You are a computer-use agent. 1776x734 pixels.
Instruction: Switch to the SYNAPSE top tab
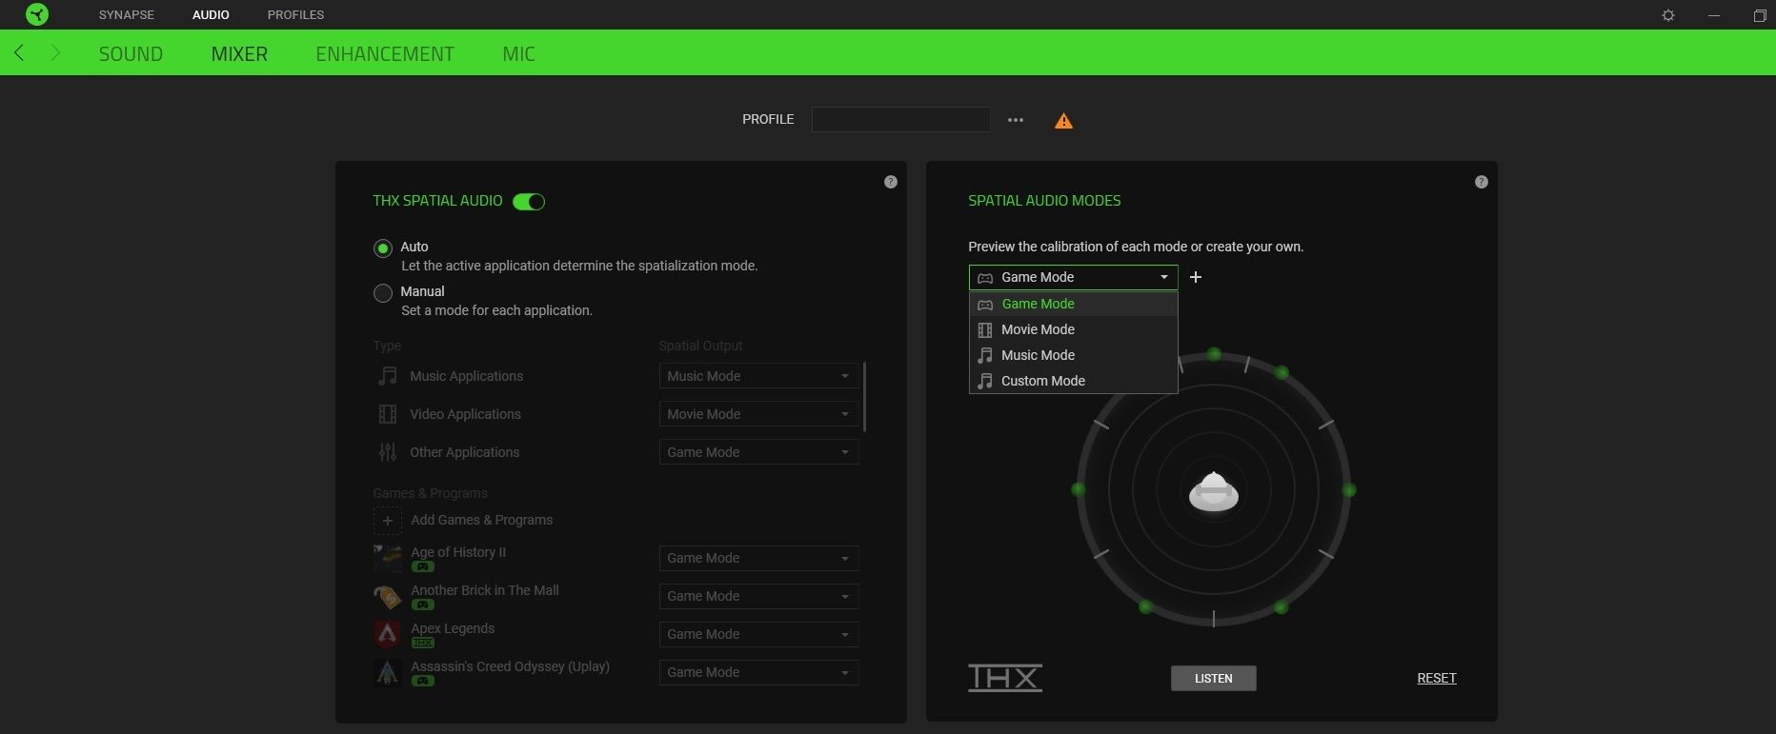click(127, 15)
